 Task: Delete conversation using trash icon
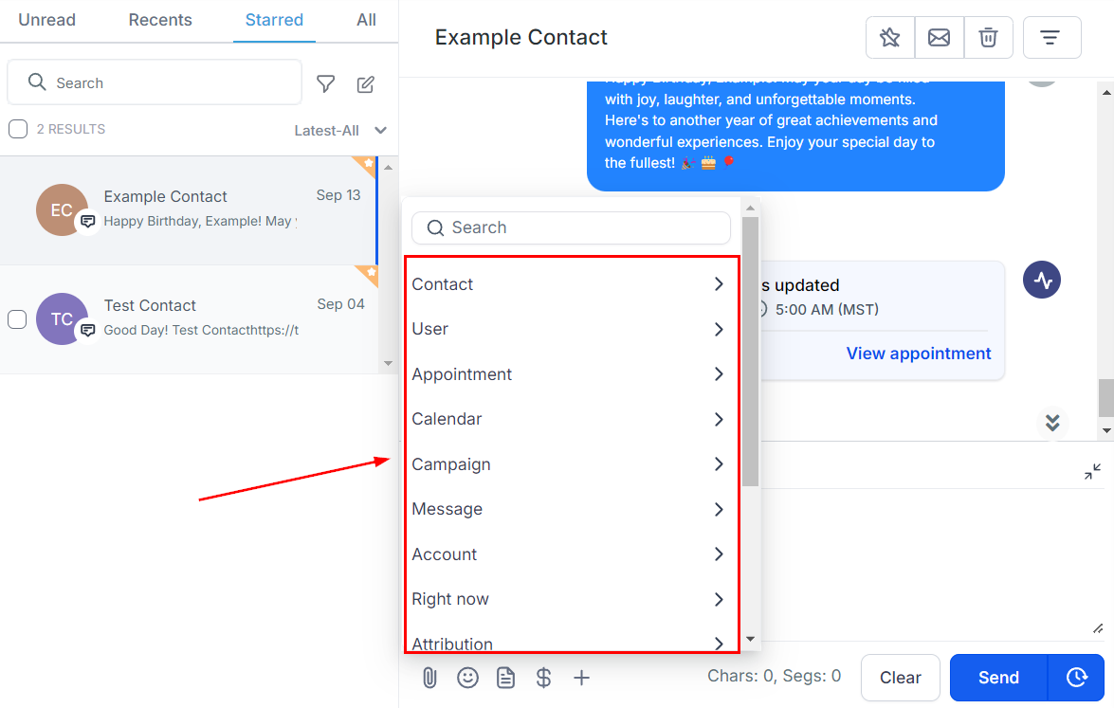pos(988,38)
